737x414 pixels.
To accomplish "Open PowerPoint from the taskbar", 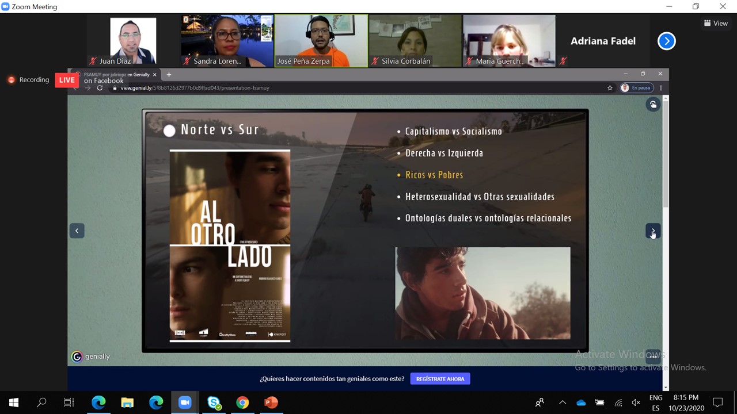I will 271,402.
